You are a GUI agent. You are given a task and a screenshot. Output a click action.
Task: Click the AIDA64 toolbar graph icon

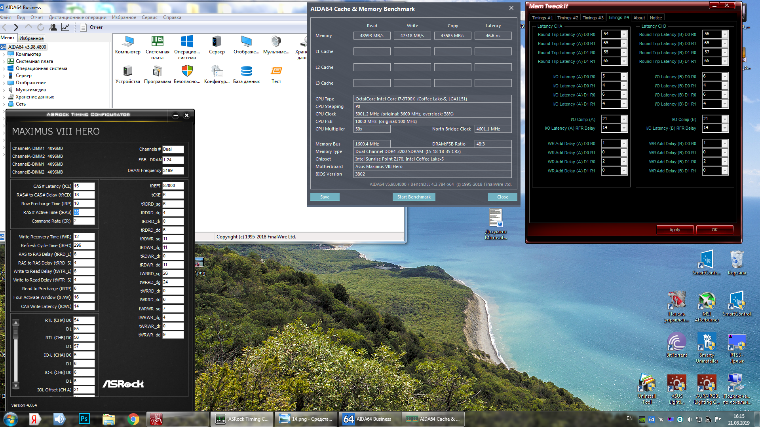65,27
